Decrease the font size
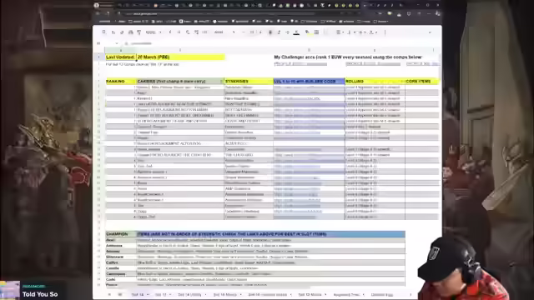Viewport: 534px width, 300px height. click(x=244, y=32)
